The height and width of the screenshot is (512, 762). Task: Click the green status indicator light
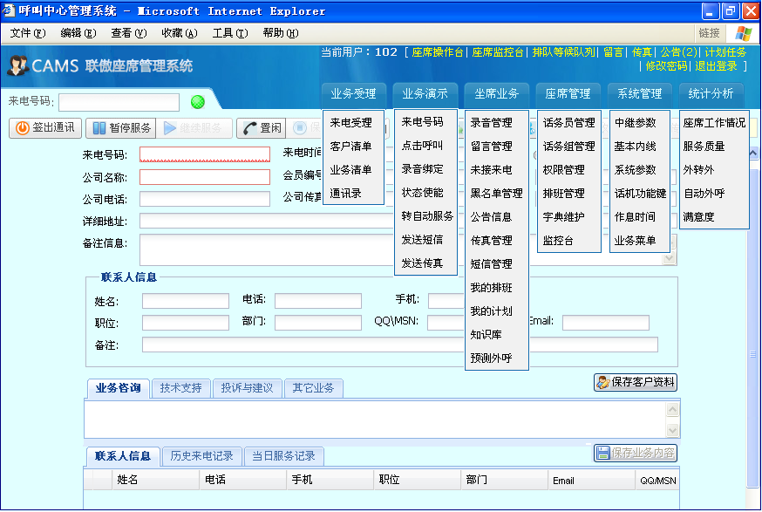198,102
